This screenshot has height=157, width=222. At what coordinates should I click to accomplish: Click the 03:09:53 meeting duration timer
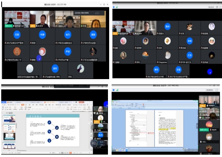[209, 90]
